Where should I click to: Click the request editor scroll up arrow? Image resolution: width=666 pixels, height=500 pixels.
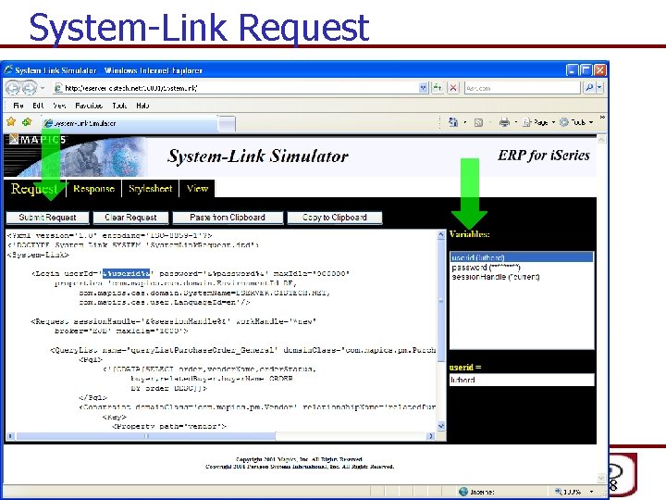[441, 234]
